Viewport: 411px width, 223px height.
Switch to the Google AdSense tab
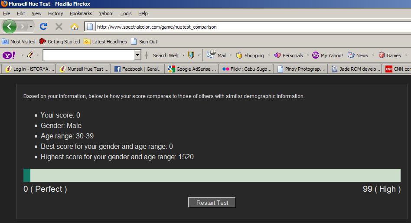point(192,69)
